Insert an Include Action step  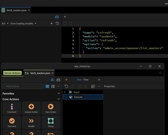pos(31,108)
